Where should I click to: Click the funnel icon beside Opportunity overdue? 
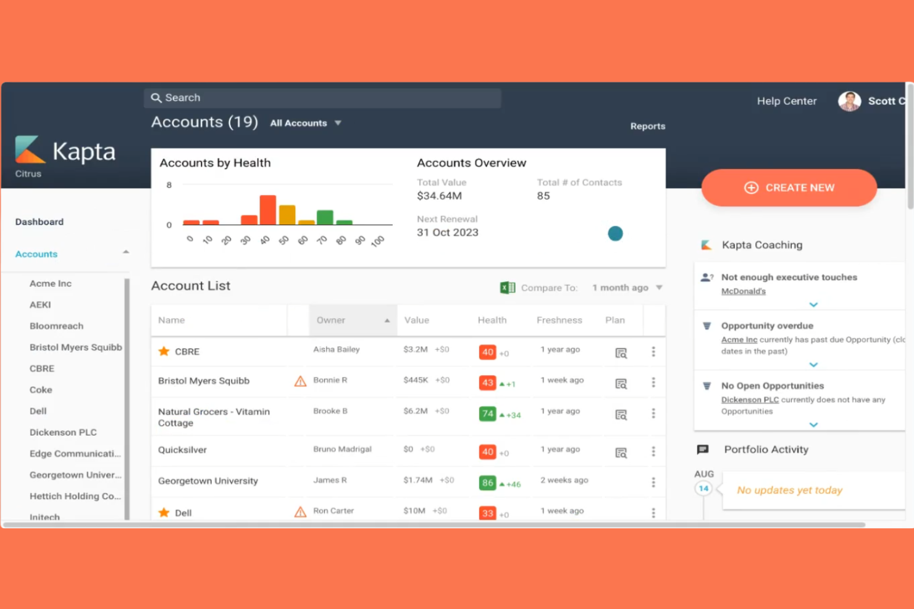pos(706,325)
